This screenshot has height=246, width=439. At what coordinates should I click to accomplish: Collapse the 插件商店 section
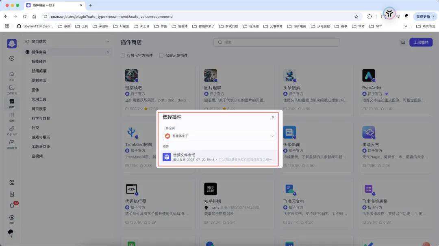point(108,52)
